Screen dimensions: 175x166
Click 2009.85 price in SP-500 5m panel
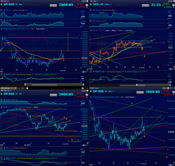66,5
